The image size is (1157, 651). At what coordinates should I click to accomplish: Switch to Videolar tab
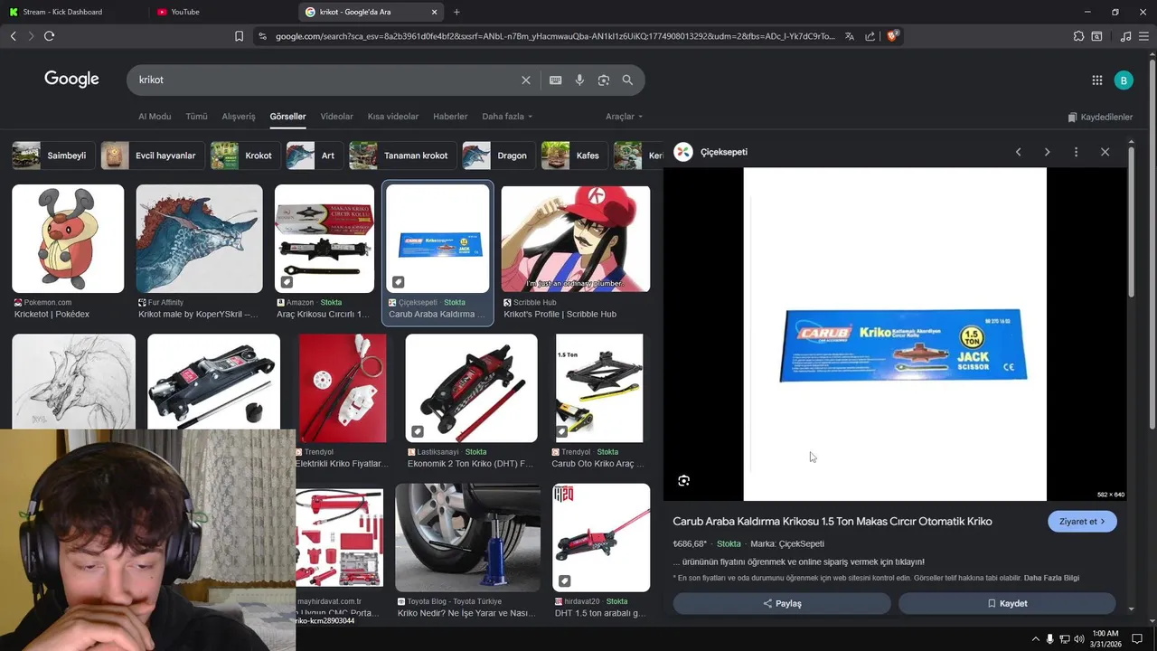pos(337,117)
